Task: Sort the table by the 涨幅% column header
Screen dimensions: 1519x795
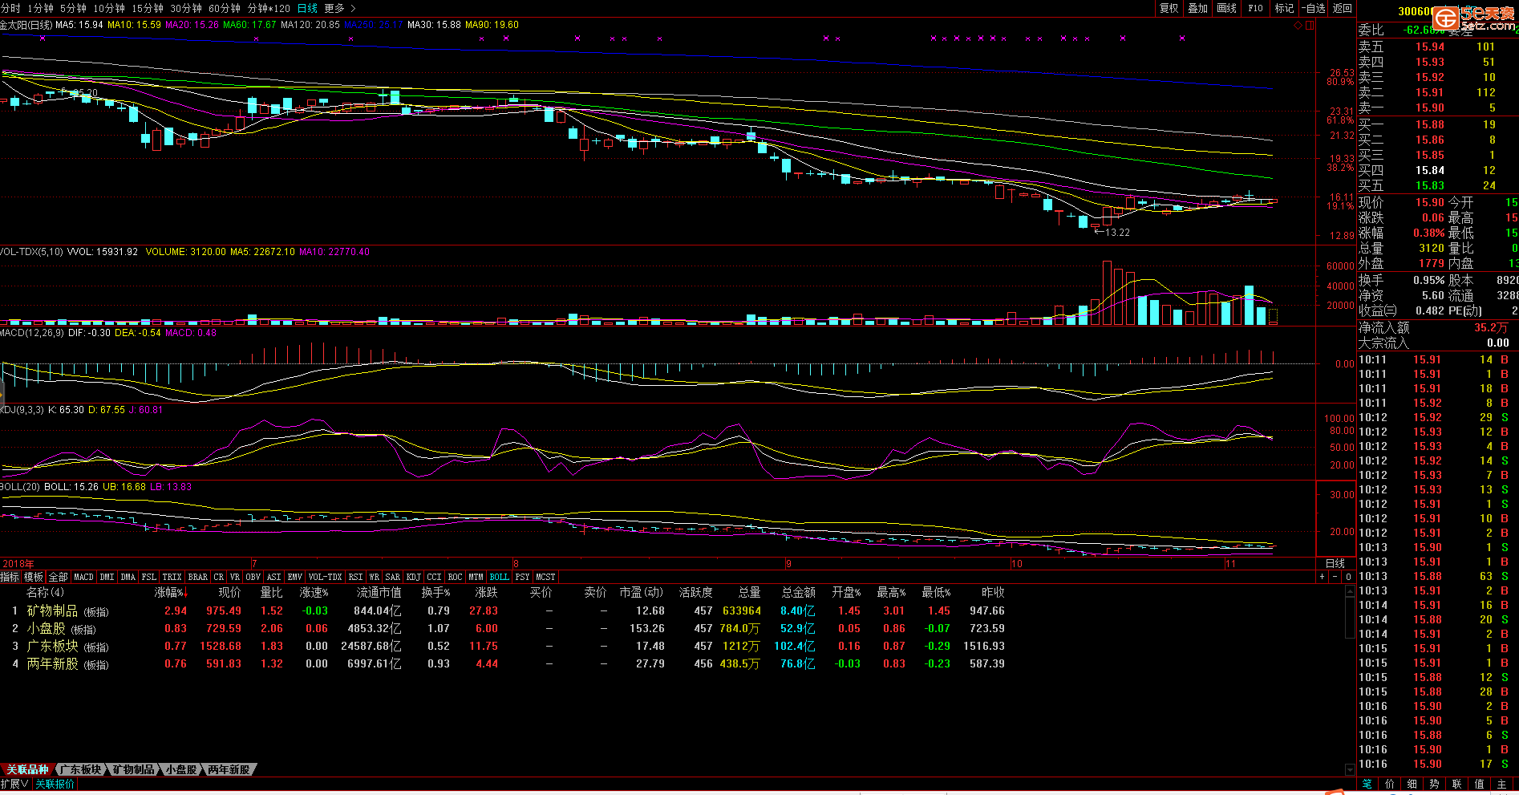Action: 170,593
